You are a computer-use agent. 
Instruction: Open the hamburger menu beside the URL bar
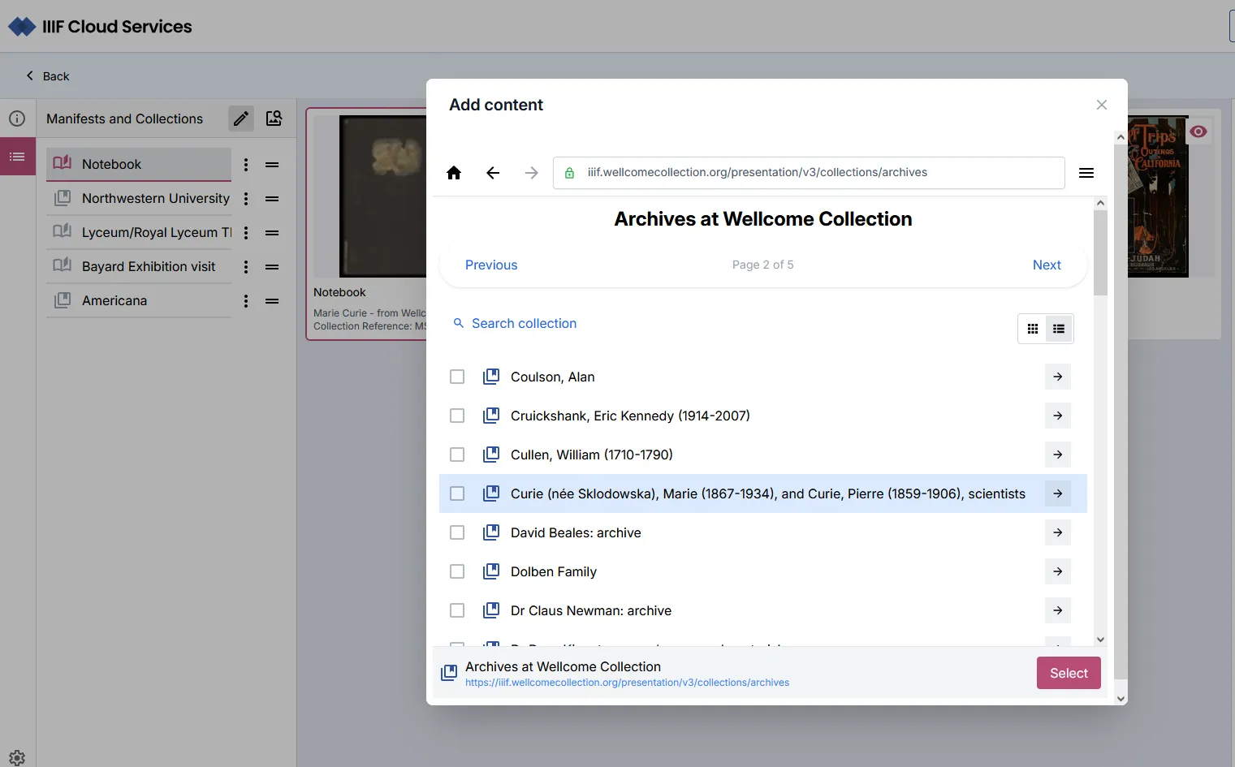(x=1086, y=172)
